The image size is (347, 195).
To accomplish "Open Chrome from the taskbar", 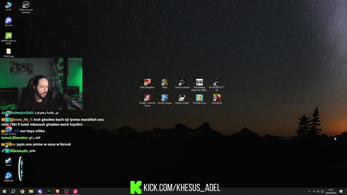I will [x=22, y=191].
